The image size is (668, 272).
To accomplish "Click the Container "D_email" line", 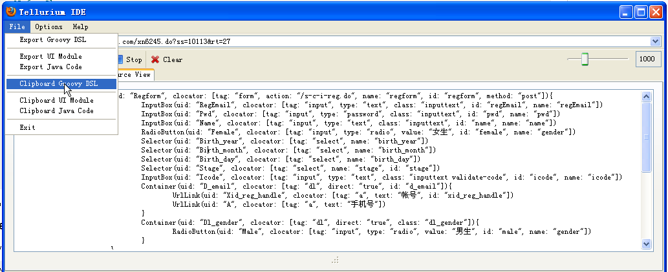I will point(297,187).
